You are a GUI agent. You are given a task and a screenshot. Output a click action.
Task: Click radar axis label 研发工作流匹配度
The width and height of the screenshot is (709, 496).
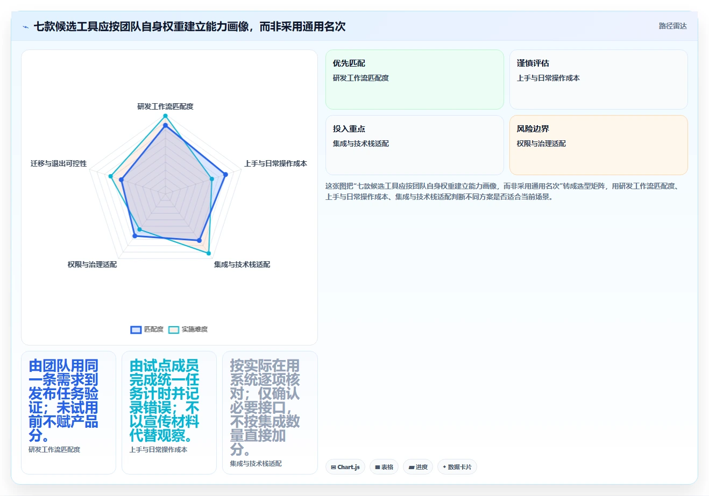coord(165,106)
